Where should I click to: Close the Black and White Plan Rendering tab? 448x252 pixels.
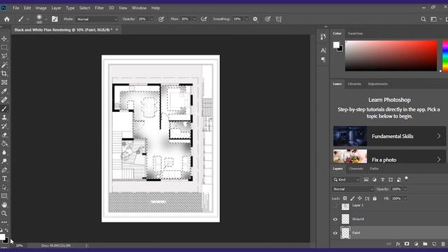(x=117, y=29)
